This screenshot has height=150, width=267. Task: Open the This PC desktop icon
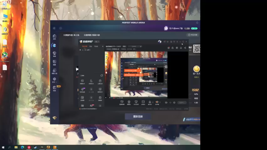tap(5, 18)
